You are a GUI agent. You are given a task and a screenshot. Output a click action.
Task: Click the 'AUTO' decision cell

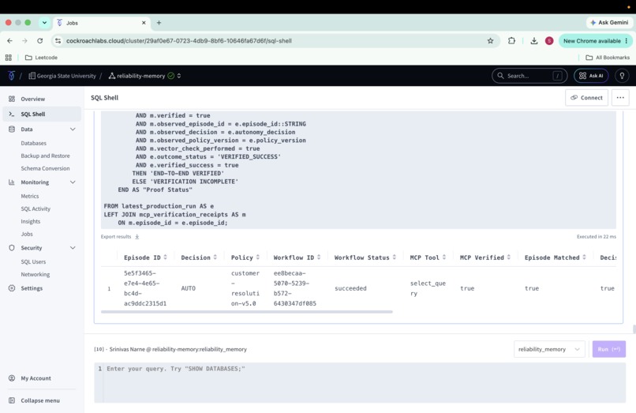[x=189, y=288]
